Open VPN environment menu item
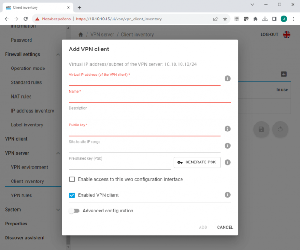The width and height of the screenshot is (300, 250). pos(29,167)
